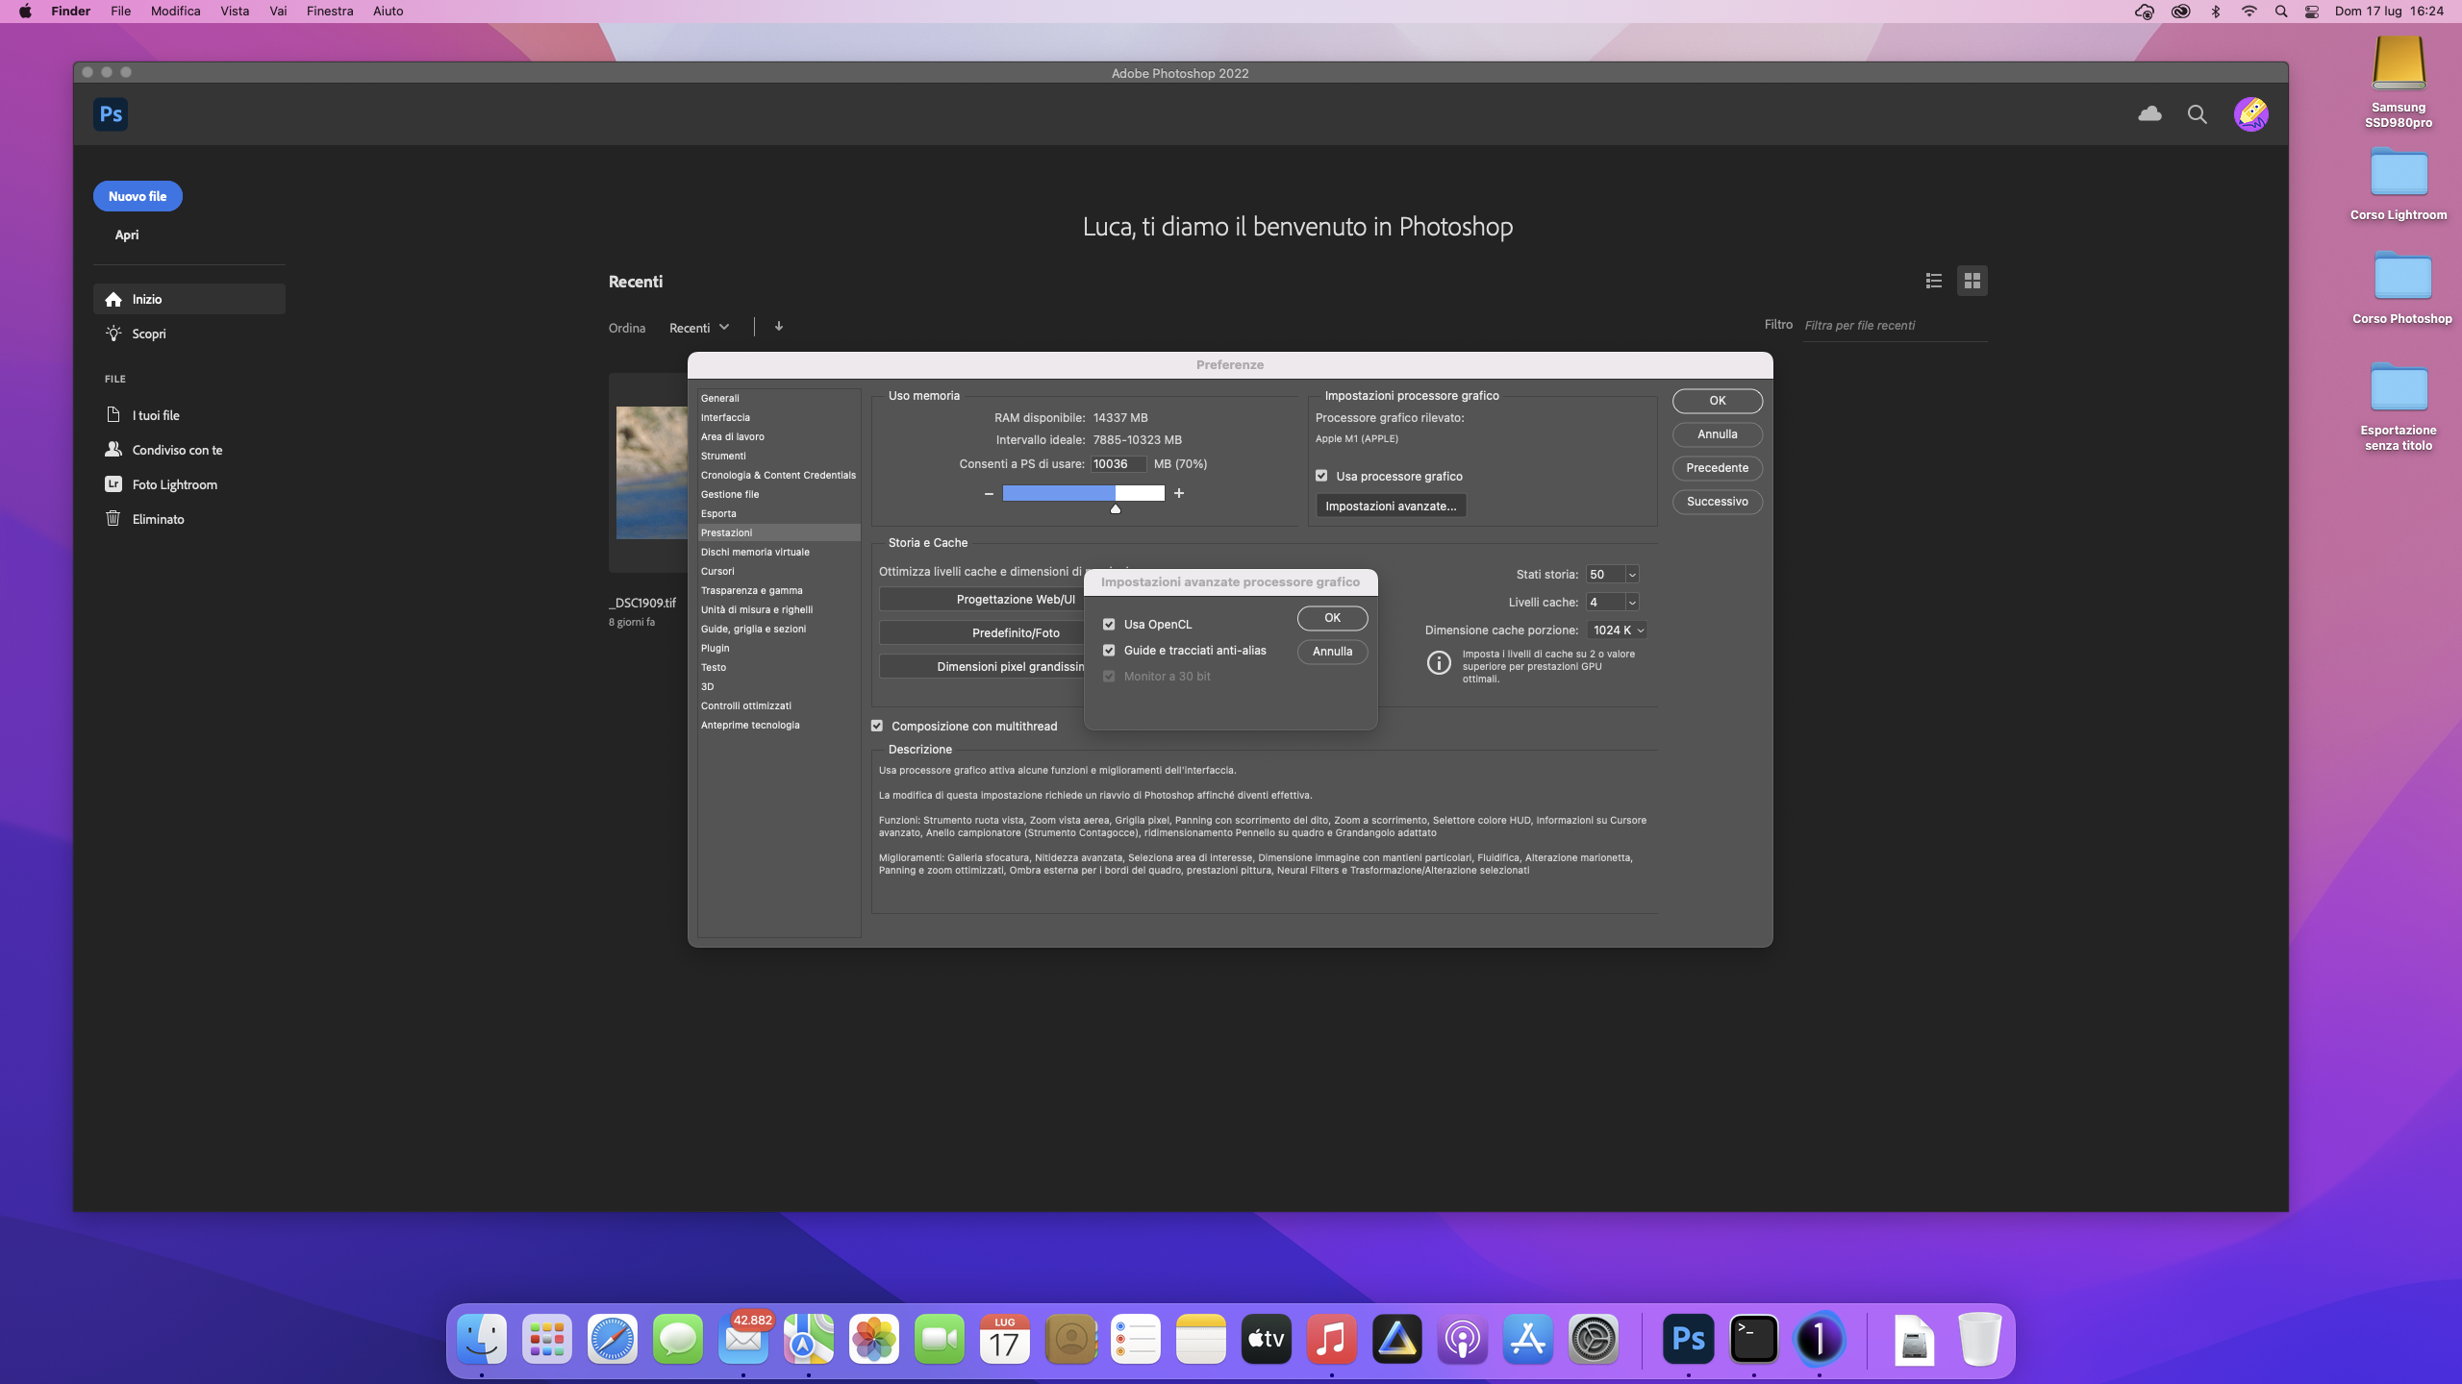Image resolution: width=2462 pixels, height=1384 pixels.
Task: Cancel advanced GPU settings with Annulla
Action: pyautogui.click(x=1332, y=652)
